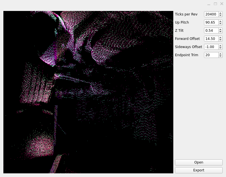
Task: Decrease Endpoint Trim with down arrow
Action: 220,56
